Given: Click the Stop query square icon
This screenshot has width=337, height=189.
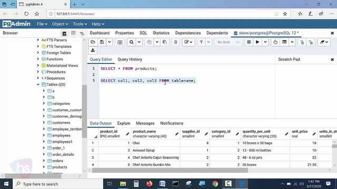Looking at the screenshot, I should 249,42.
